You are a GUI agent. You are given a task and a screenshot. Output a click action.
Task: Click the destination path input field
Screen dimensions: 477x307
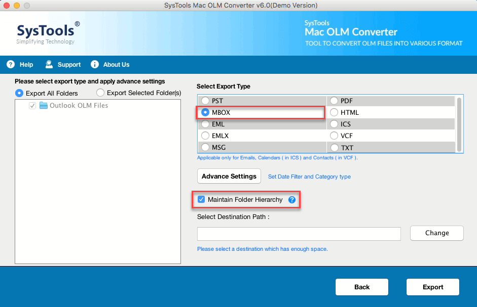pyautogui.click(x=299, y=234)
